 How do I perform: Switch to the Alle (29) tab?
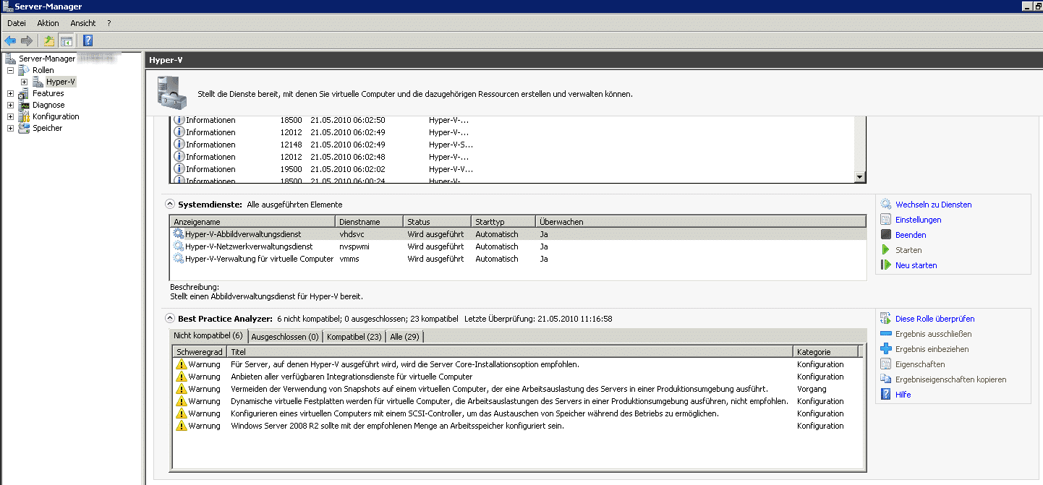click(405, 337)
